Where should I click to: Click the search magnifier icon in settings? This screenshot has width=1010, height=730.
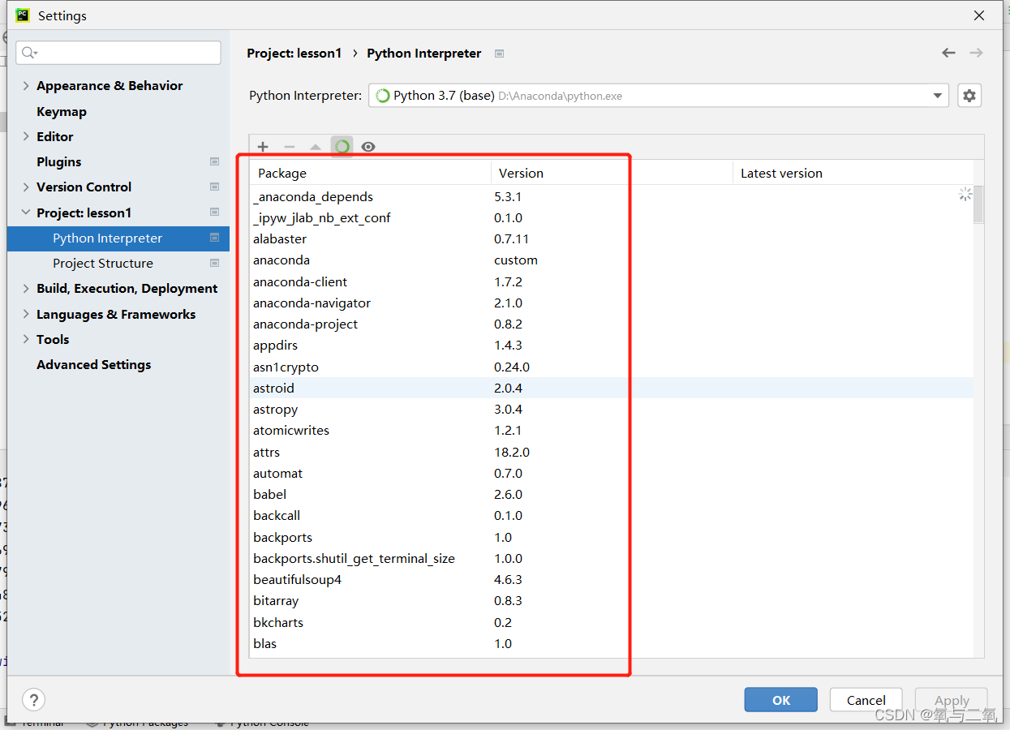pos(29,53)
